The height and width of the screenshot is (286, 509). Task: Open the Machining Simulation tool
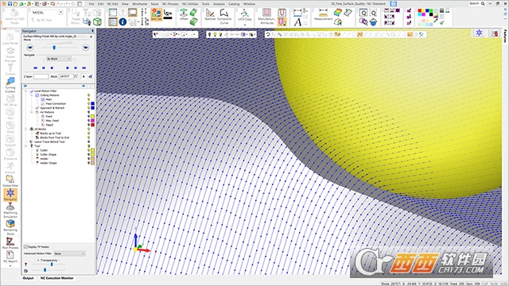[10, 210]
